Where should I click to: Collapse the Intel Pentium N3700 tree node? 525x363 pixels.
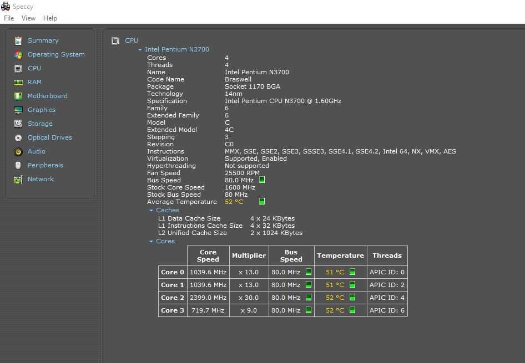click(x=140, y=50)
